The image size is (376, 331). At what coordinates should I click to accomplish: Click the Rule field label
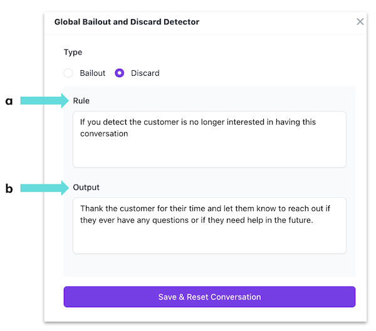pyautogui.click(x=81, y=101)
